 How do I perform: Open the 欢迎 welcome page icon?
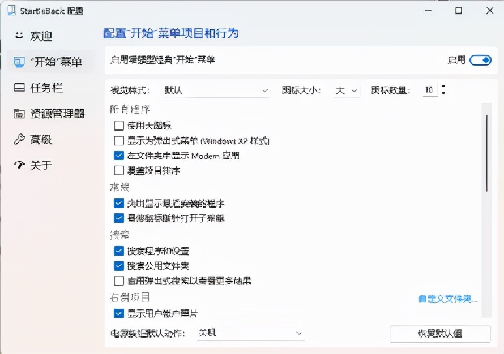19,36
